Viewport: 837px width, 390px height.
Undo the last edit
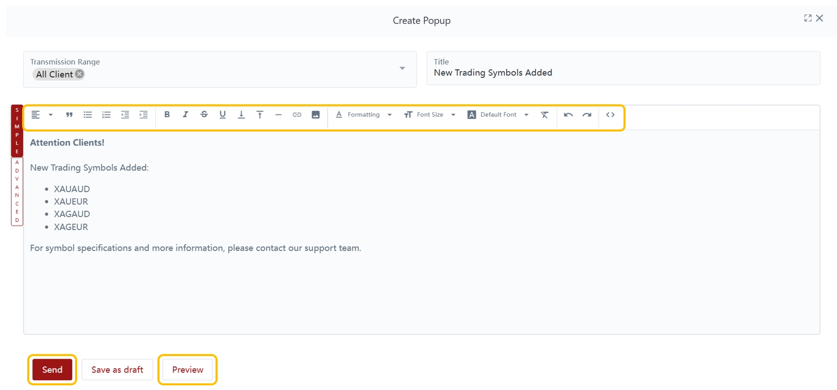click(568, 115)
